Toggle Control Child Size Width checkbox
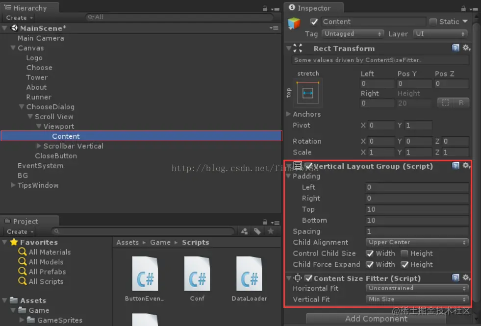This screenshot has width=481, height=326. click(370, 253)
